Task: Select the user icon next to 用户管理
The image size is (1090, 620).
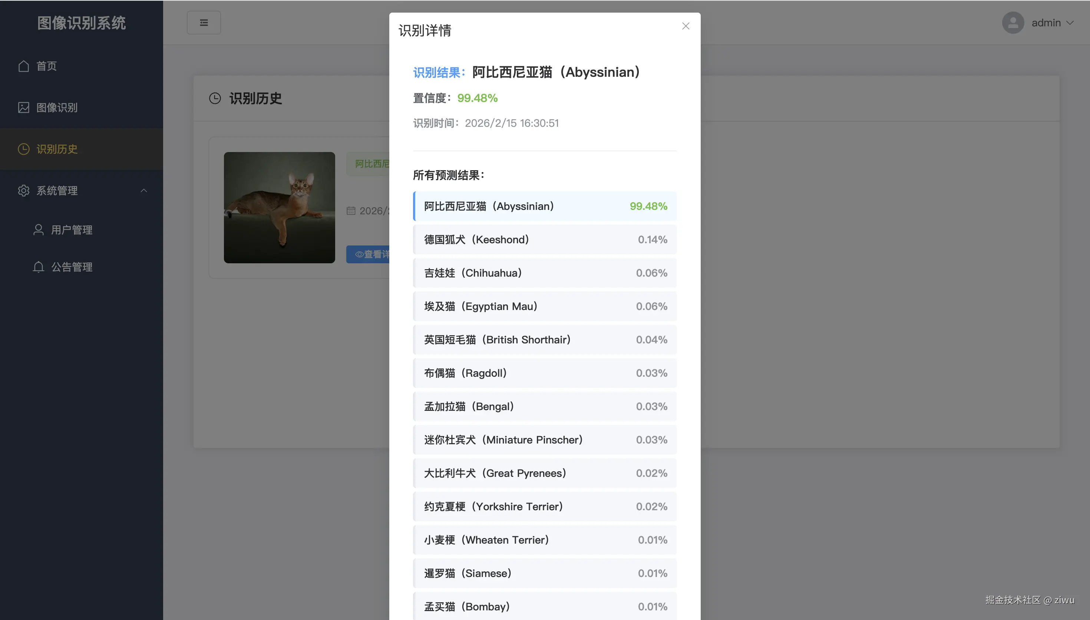Action: (38, 230)
